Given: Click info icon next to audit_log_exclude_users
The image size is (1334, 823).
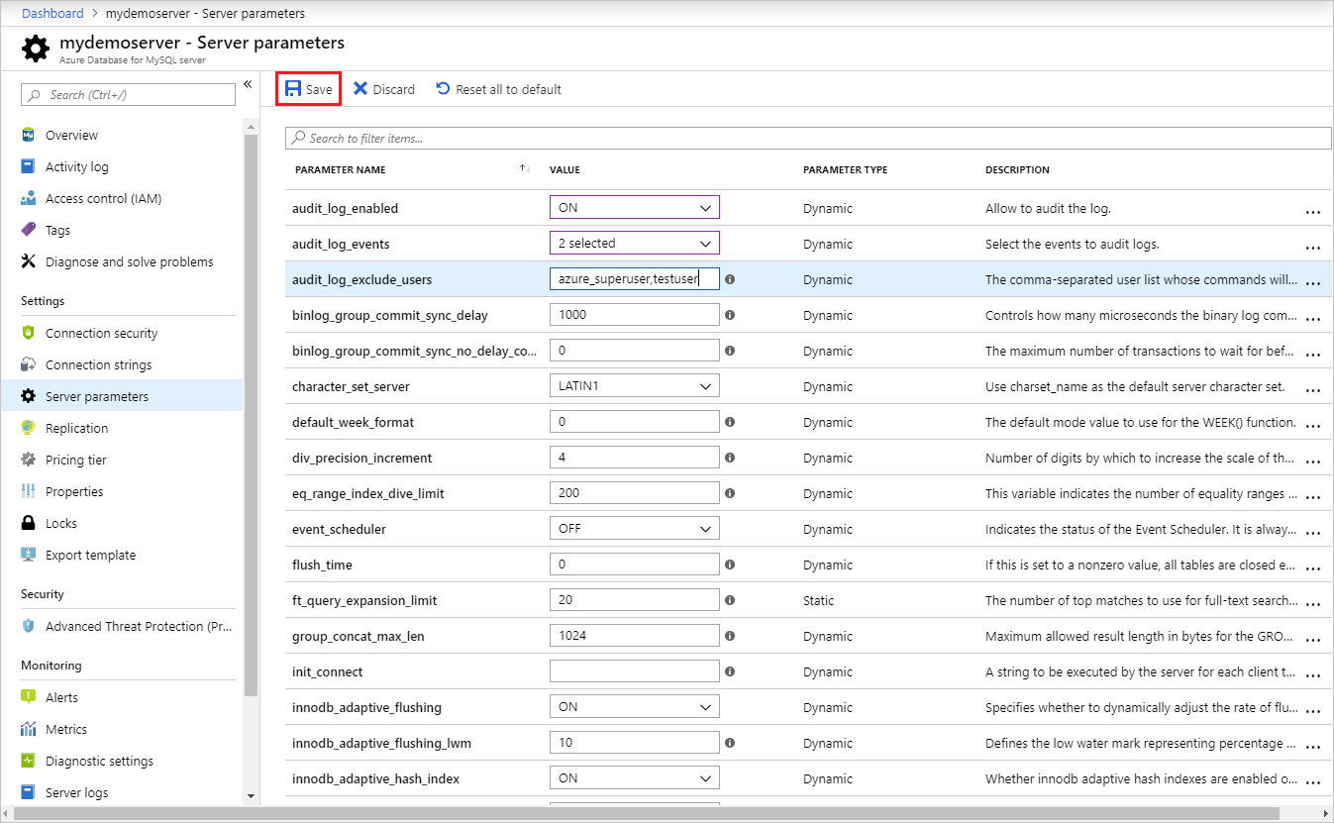Looking at the screenshot, I should [730, 279].
